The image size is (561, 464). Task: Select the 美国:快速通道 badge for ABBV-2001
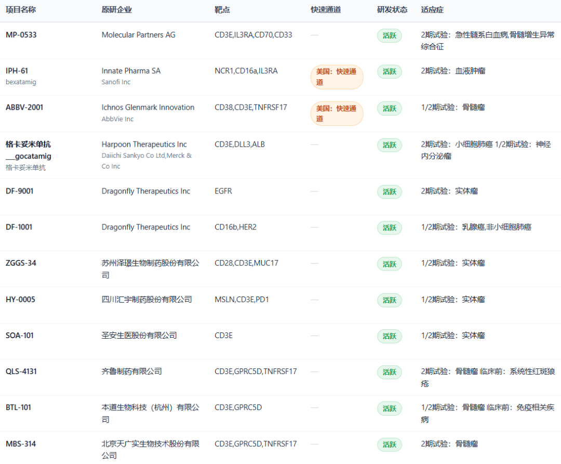tap(337, 113)
